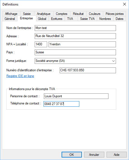Select the Général tab
129x160 pixels.
10,19
